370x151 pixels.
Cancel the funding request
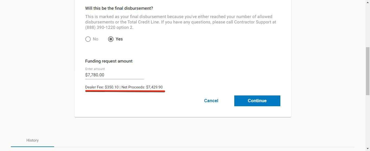(x=211, y=101)
